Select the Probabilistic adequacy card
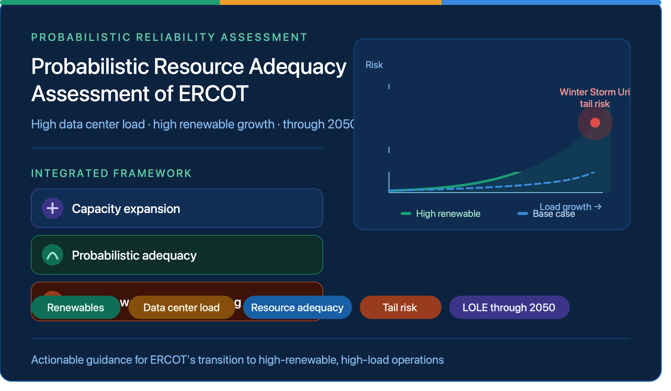The height and width of the screenshot is (391, 671). [x=177, y=255]
